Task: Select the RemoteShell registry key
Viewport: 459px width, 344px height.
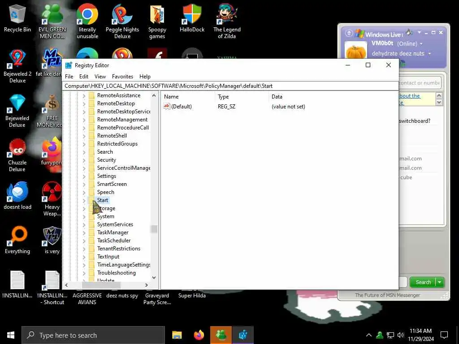Action: click(x=112, y=136)
